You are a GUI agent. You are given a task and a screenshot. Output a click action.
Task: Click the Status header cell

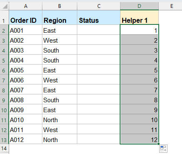click(98, 17)
